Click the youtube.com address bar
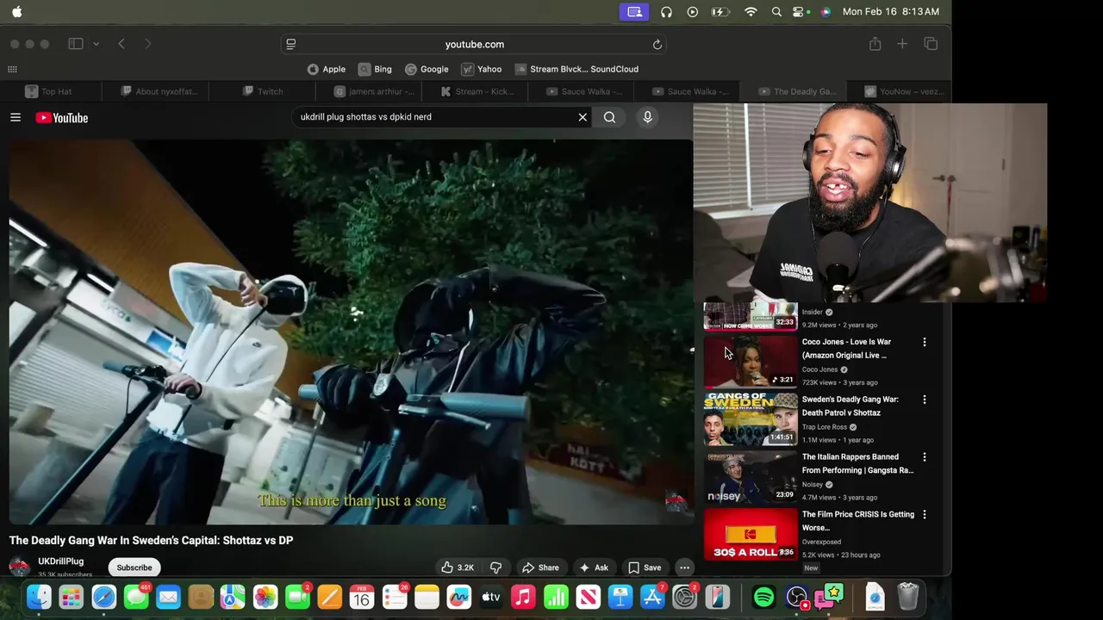Screen dimensions: 1103x620 pyautogui.click(x=475, y=44)
